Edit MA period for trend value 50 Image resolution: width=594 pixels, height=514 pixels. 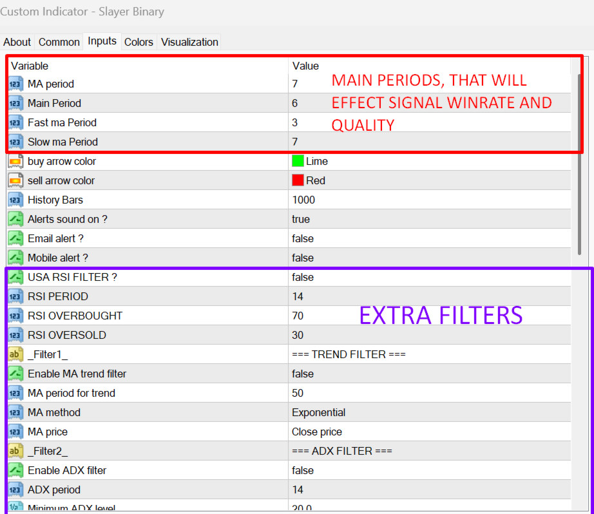click(x=430, y=393)
